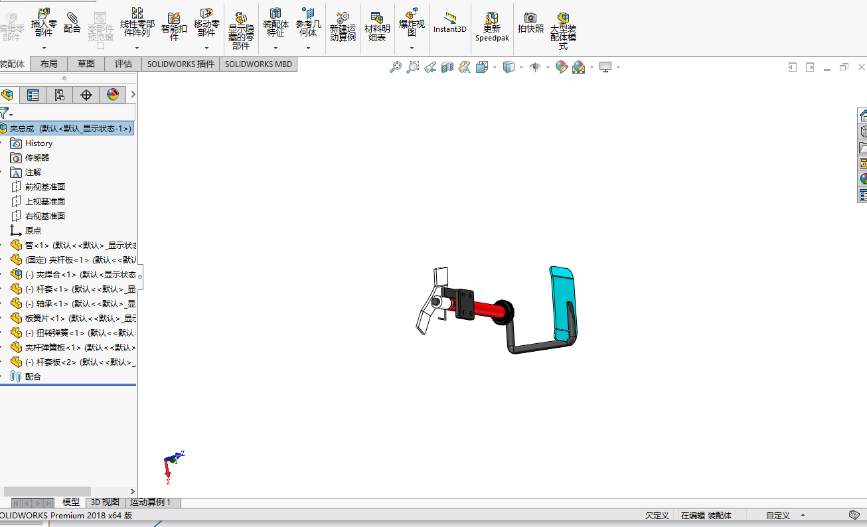Select the 线性零部件阵列 linear pattern tool
The width and height of the screenshot is (867, 527).
click(137, 22)
